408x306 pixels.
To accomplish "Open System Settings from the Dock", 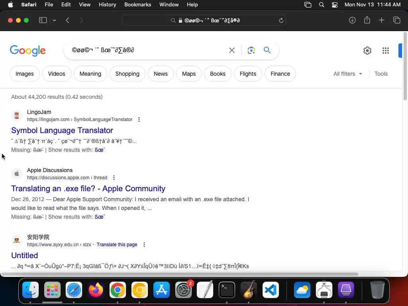I will click(183, 290).
